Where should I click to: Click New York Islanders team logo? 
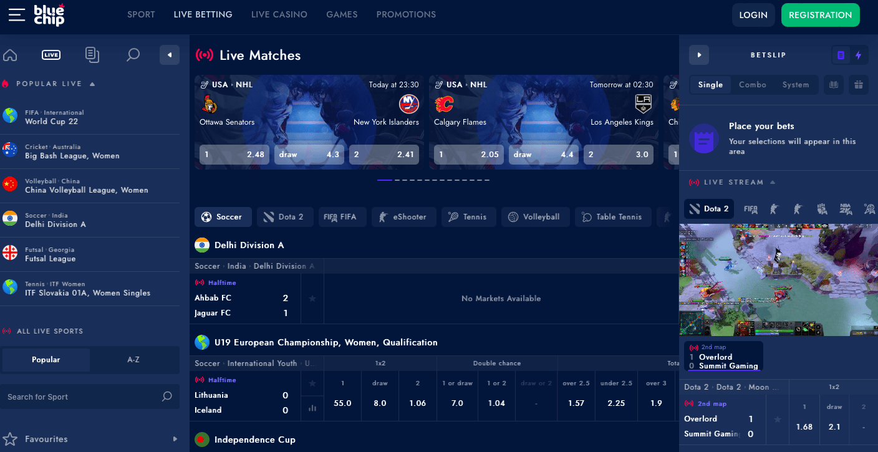click(x=409, y=103)
